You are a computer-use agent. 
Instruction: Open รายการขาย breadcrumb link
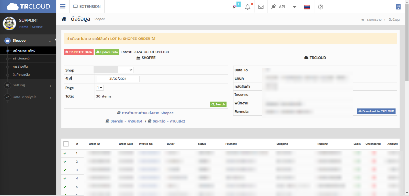click(x=374, y=20)
